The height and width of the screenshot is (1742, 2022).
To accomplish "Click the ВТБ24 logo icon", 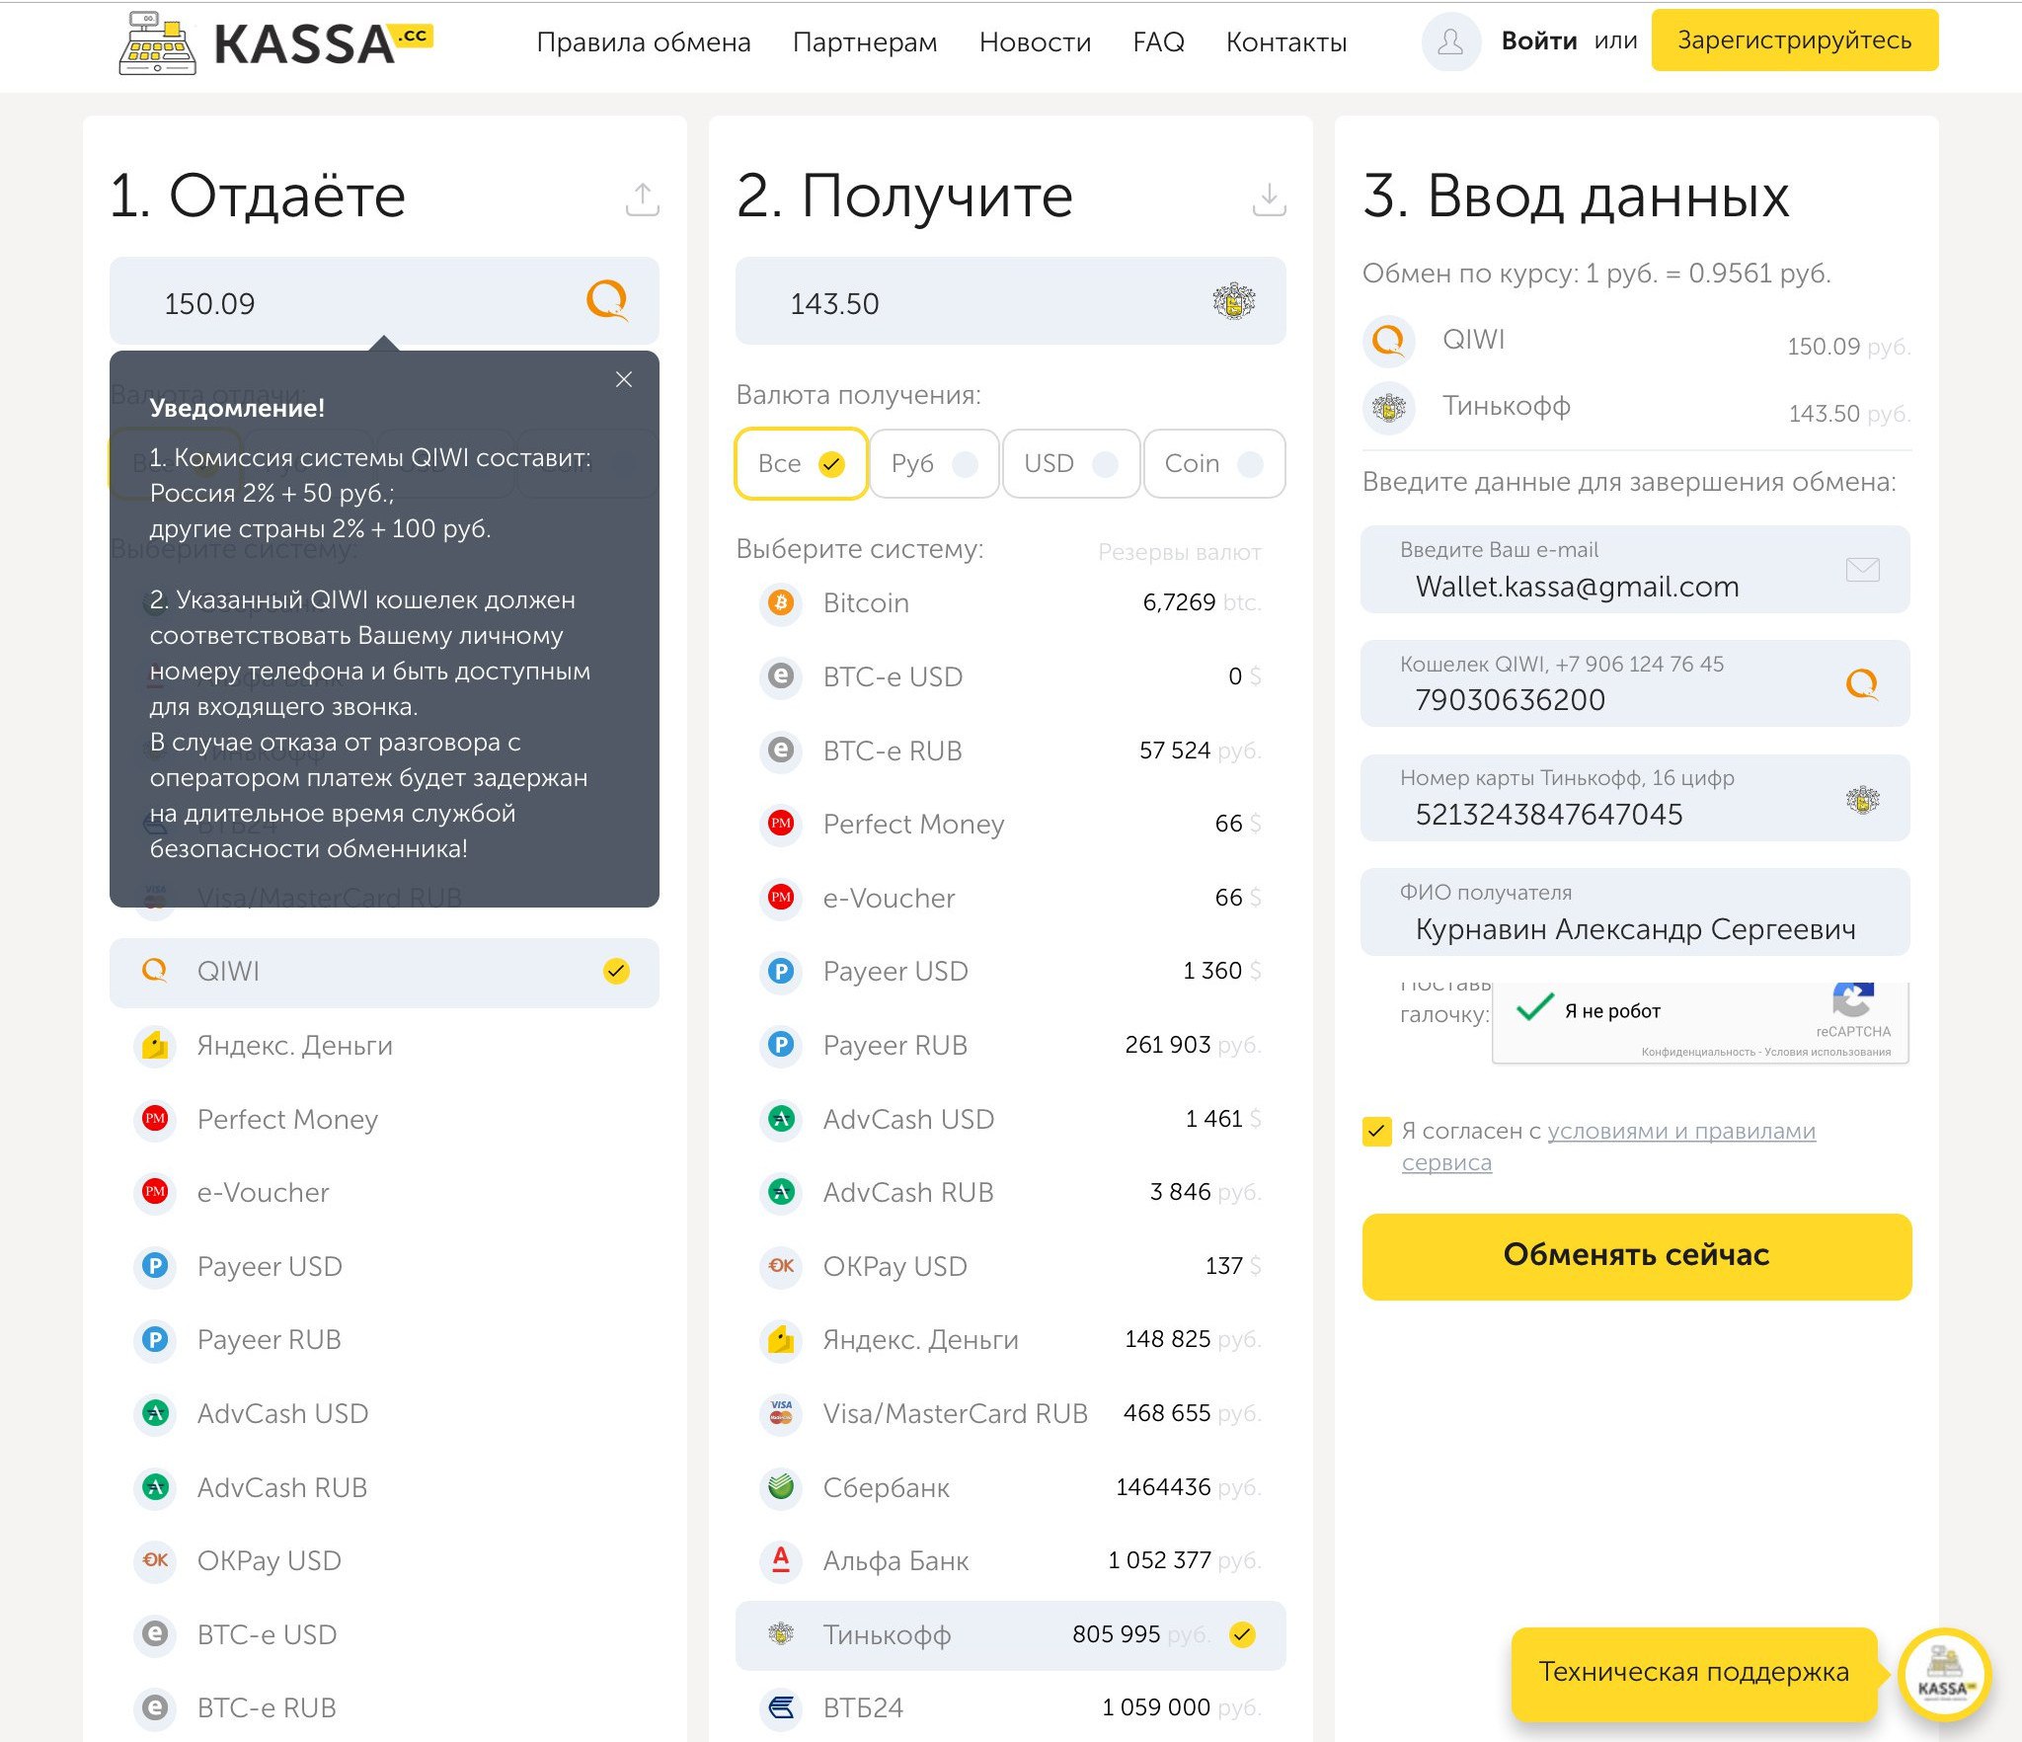I will click(781, 1707).
